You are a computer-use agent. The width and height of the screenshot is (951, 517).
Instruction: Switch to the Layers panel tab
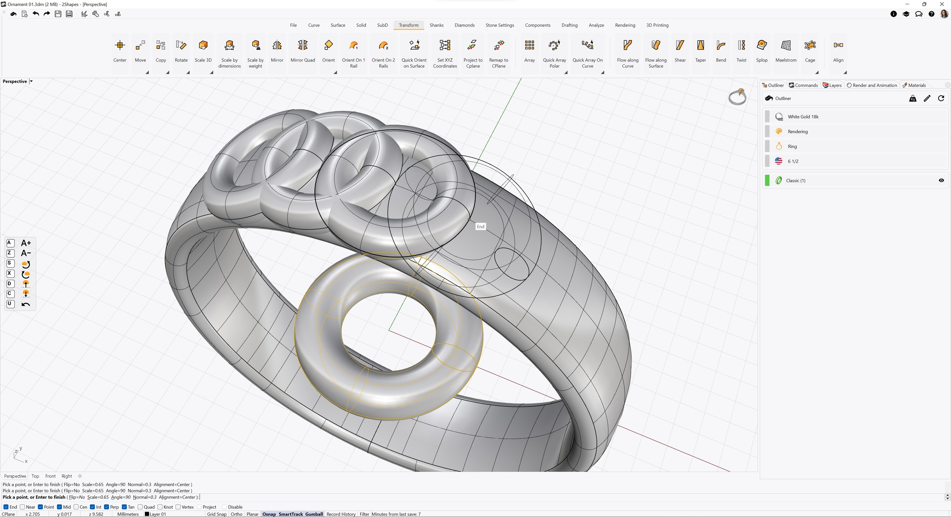click(x=832, y=85)
